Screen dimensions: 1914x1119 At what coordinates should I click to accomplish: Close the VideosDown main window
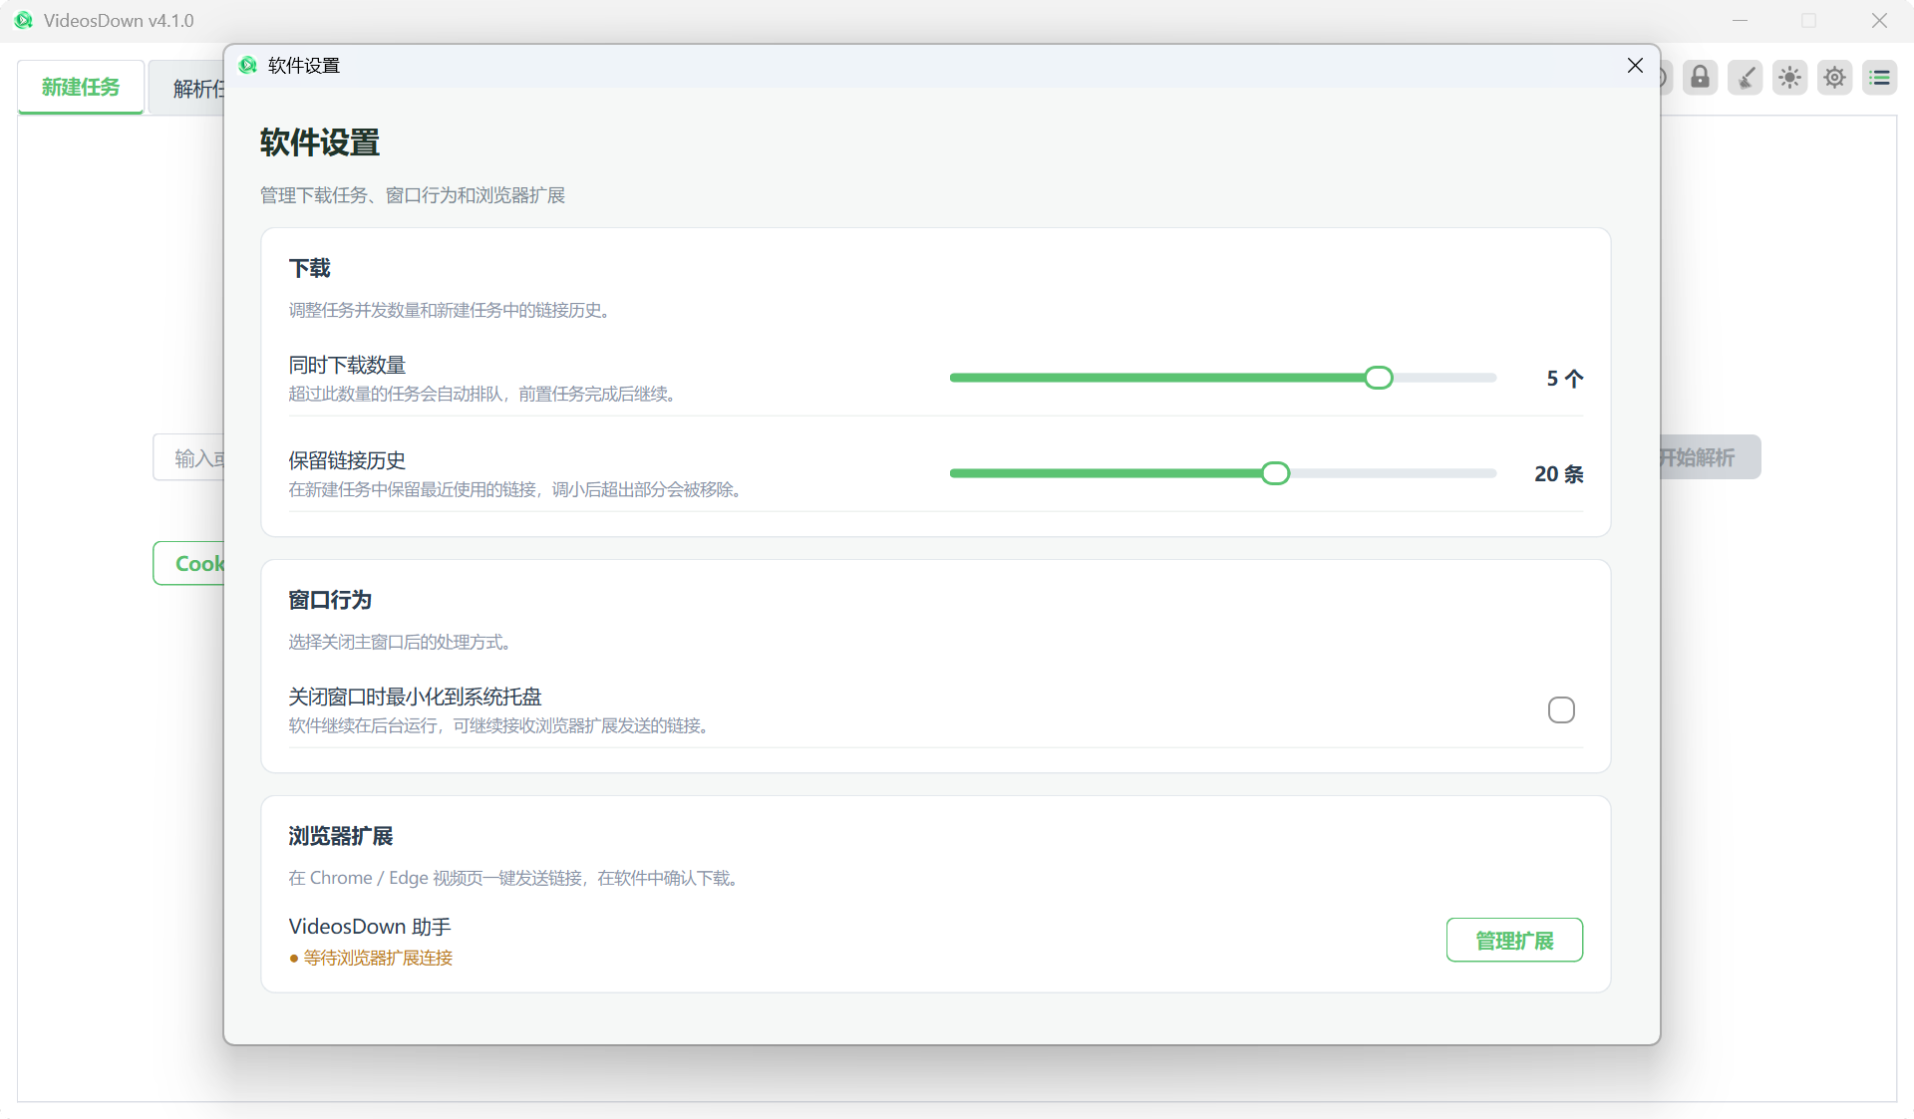1879,20
